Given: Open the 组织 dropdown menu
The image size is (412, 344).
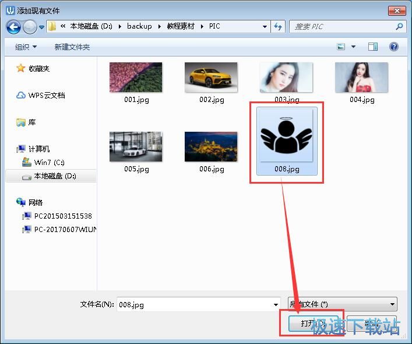Looking at the screenshot, I should (26, 47).
